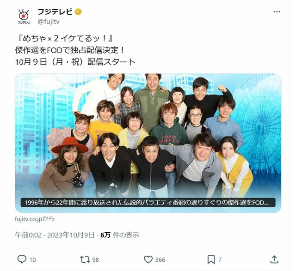Viewport: 296px width, 271px height.
Task: Click the reply count 10
Action: (x=32, y=260)
